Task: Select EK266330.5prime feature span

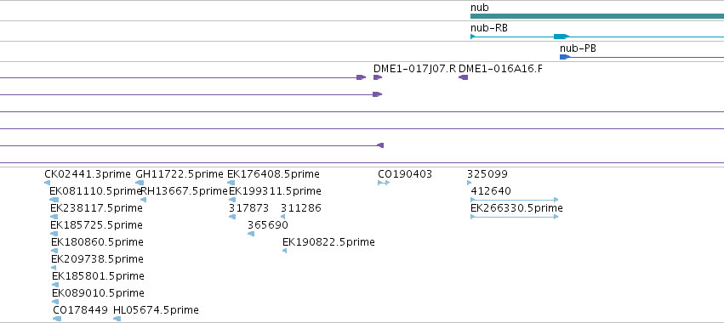Action: (515, 217)
